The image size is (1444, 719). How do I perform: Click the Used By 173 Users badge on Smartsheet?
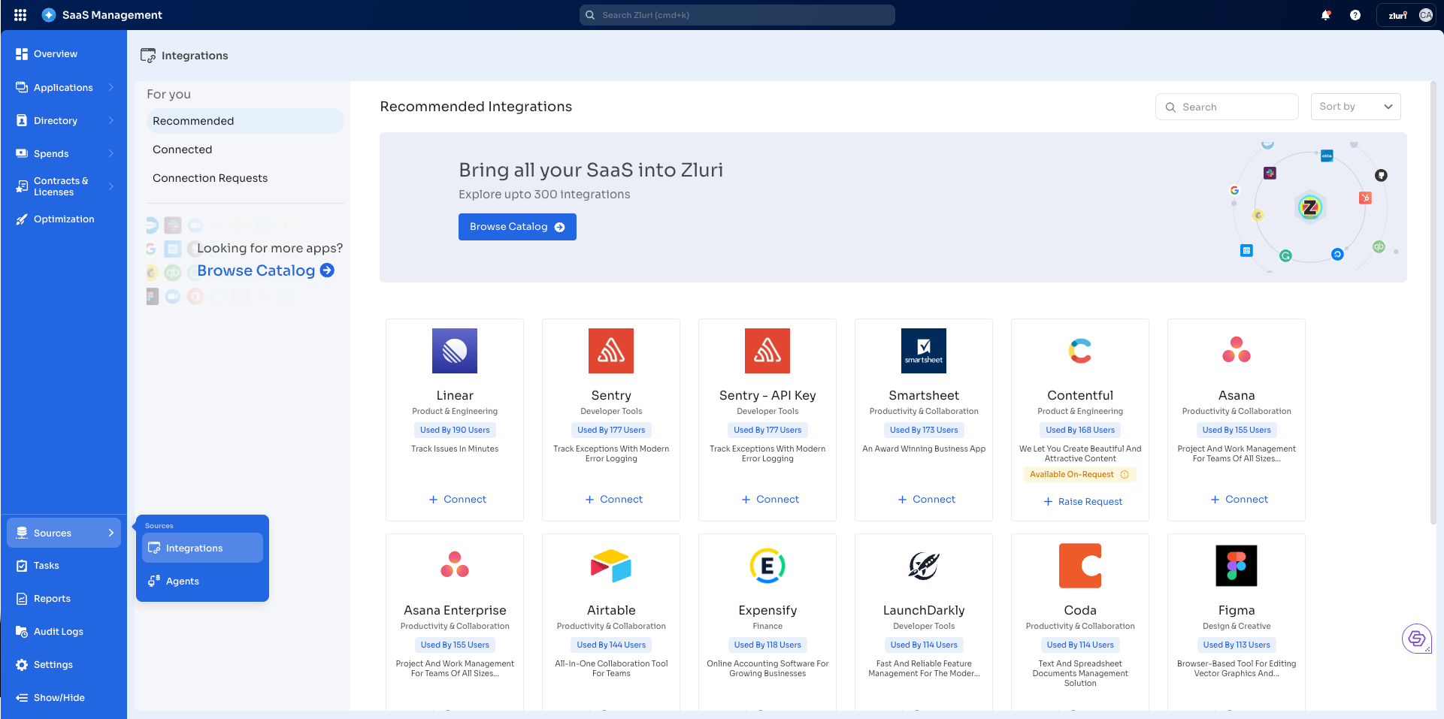[x=924, y=430]
